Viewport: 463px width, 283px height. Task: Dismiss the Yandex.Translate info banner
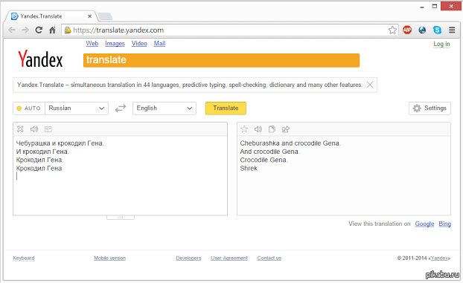tap(370, 85)
